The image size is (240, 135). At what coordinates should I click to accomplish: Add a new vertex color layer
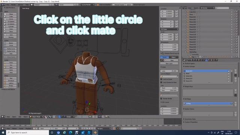click(x=235, y=113)
